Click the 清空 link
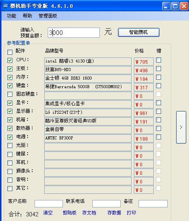This screenshot has width=189, height=221. coord(48,213)
